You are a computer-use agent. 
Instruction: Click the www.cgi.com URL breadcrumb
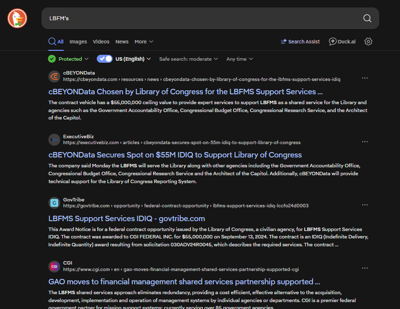[x=181, y=269]
